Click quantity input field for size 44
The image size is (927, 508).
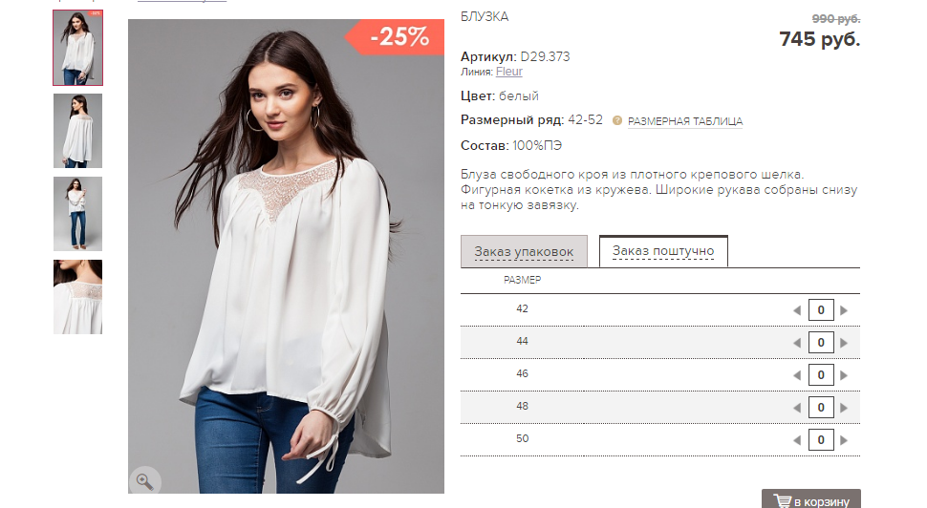point(820,343)
